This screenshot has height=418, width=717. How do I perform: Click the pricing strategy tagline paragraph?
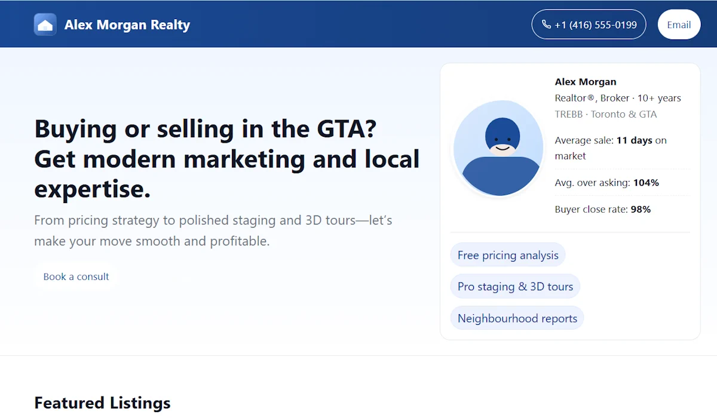pyautogui.click(x=213, y=230)
